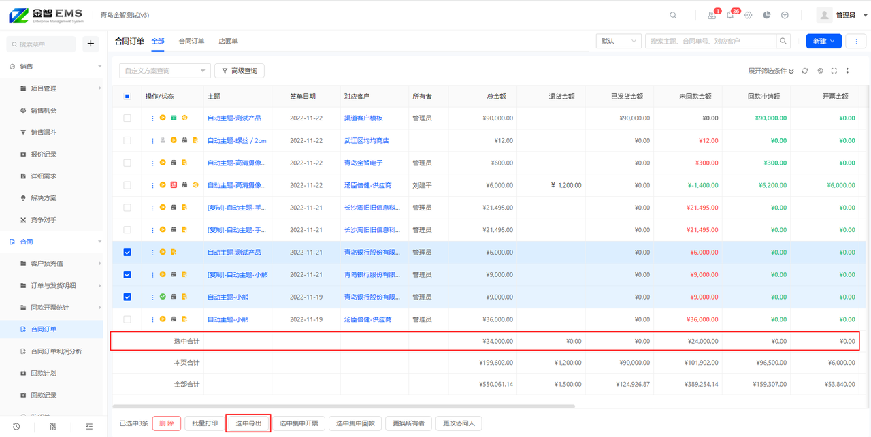Open history clock icon at sidebar bottom
The height and width of the screenshot is (437, 871).
(x=16, y=427)
